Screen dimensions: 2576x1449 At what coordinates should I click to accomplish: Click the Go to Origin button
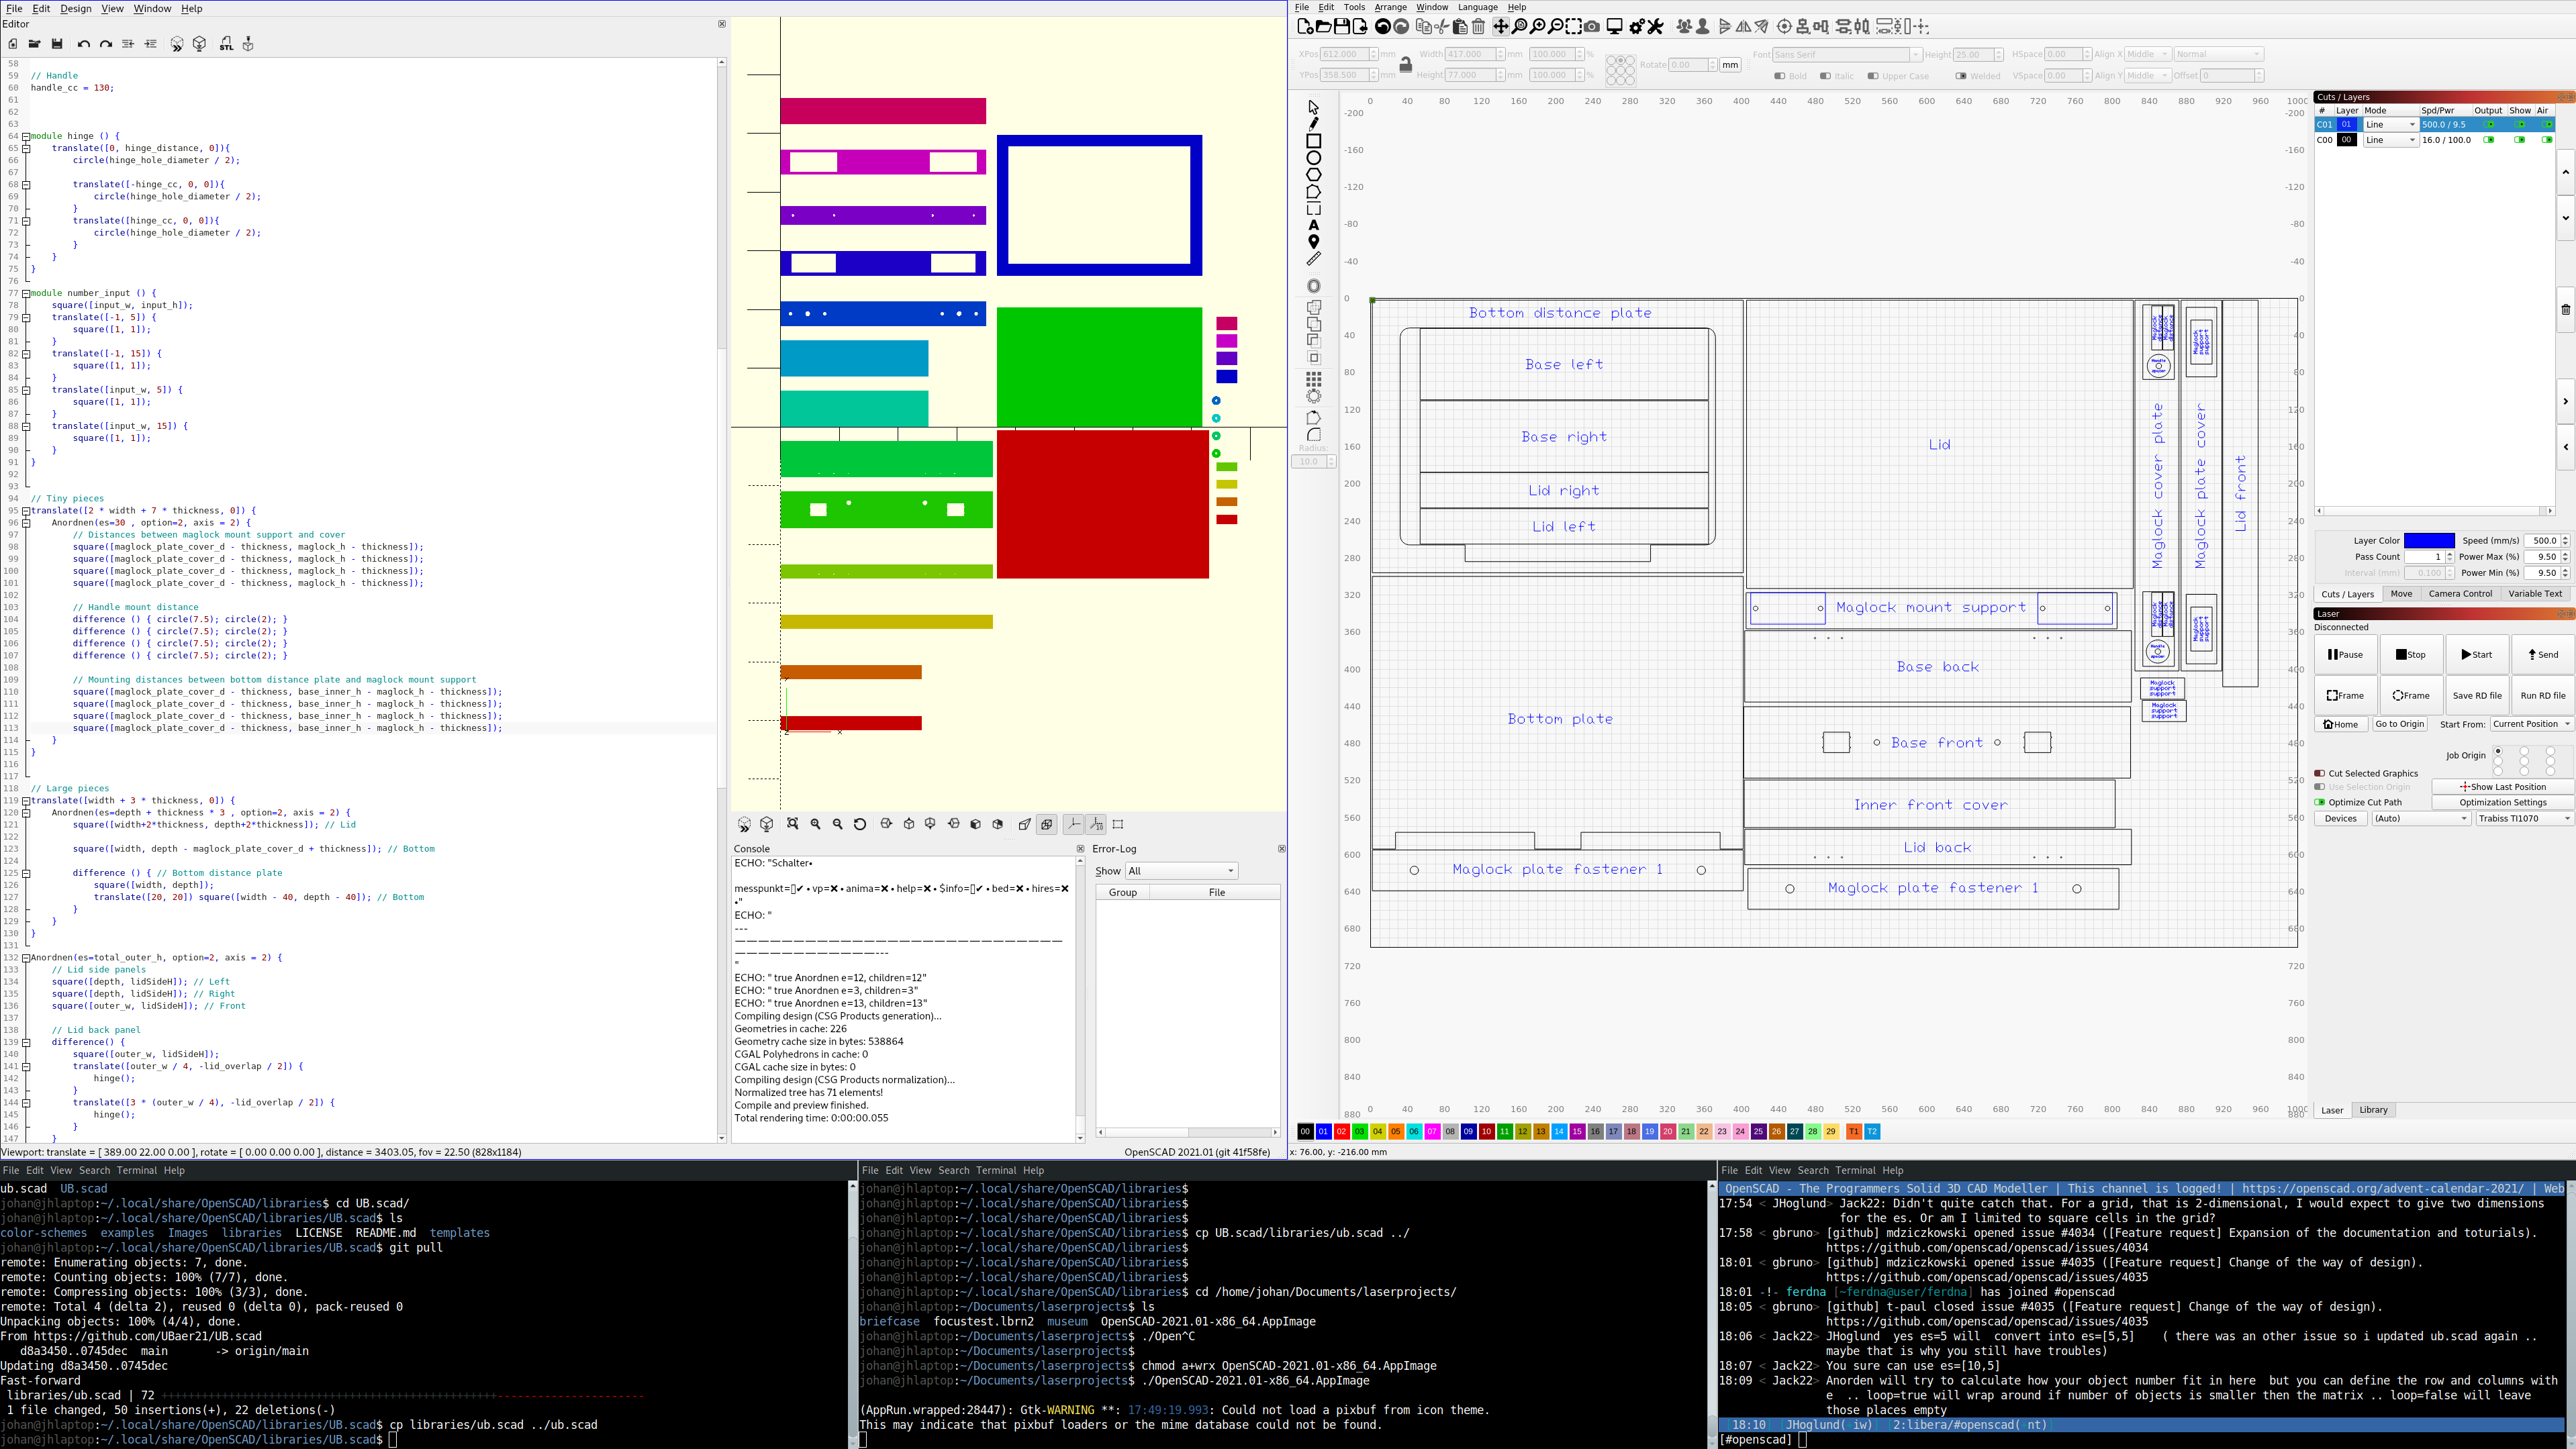click(2399, 724)
